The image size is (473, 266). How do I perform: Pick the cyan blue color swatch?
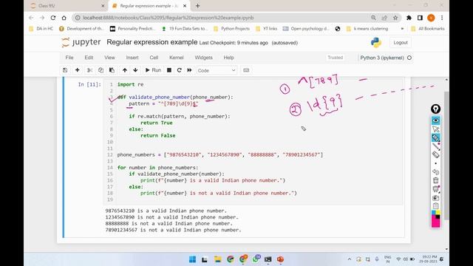434,213
